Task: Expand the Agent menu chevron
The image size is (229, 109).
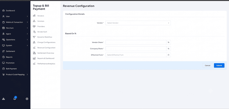Action: click(27, 34)
